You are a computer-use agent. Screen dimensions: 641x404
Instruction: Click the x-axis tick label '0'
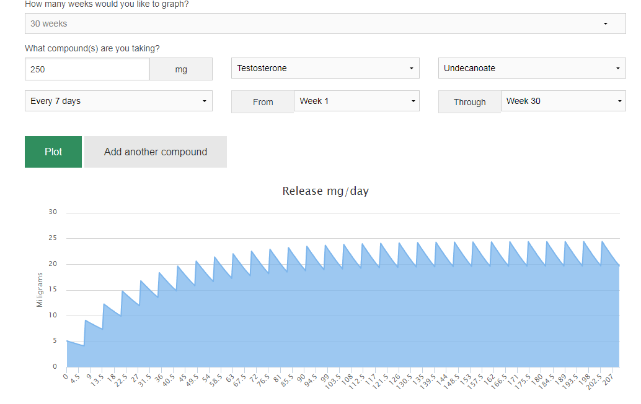pos(66,376)
